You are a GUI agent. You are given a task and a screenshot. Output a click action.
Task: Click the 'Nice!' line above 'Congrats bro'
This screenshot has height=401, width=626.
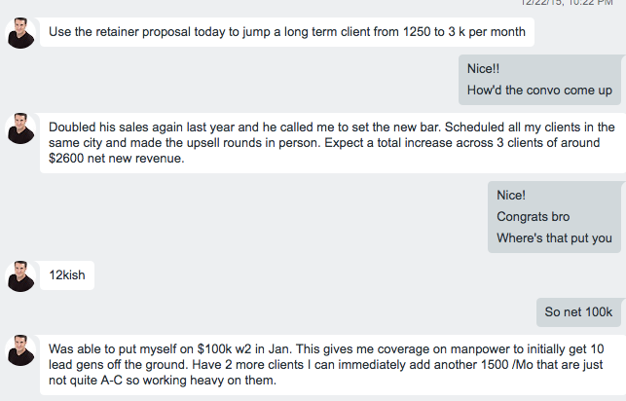point(511,195)
